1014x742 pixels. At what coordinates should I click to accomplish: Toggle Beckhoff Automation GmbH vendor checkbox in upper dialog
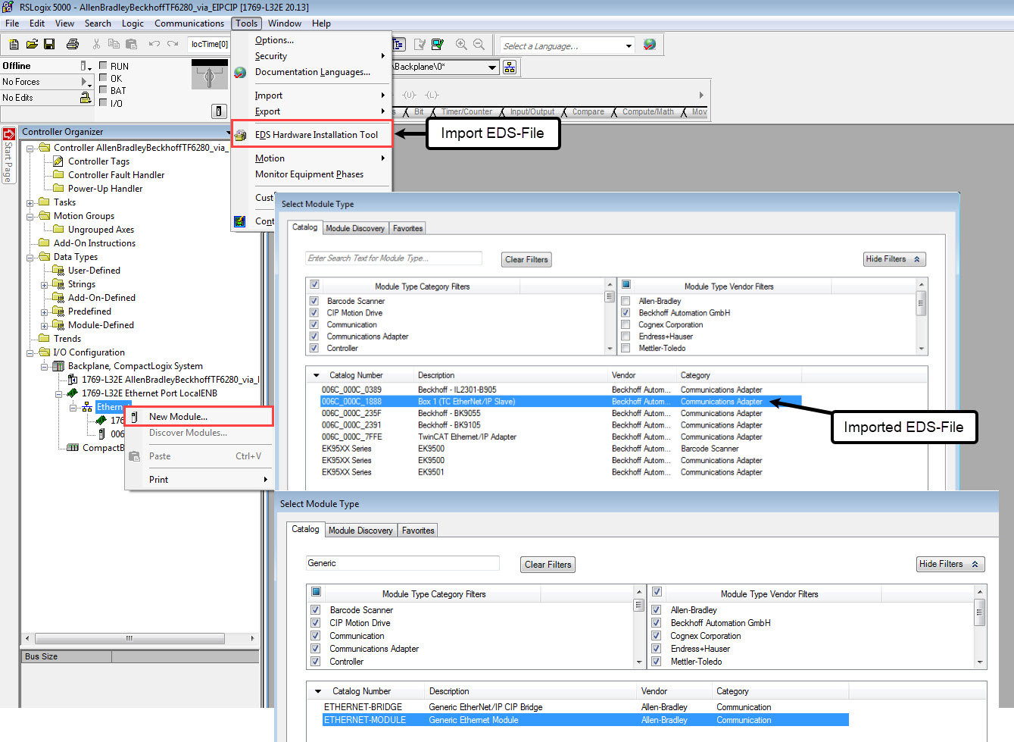[x=626, y=313]
